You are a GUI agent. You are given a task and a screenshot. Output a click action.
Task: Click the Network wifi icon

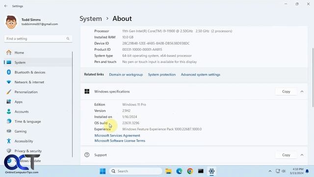coord(9,82)
